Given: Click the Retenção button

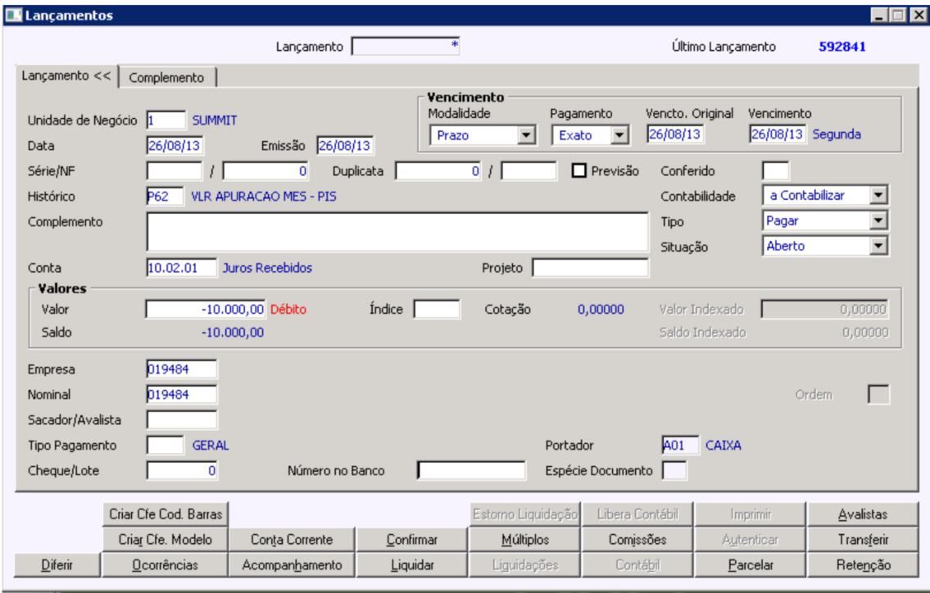Looking at the screenshot, I should (x=863, y=565).
